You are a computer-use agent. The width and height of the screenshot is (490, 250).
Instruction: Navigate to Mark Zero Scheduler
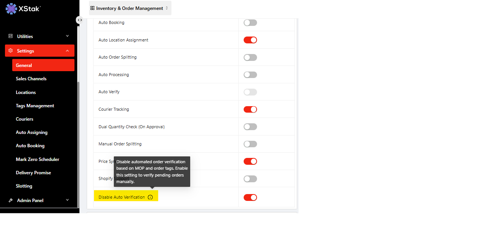37,159
